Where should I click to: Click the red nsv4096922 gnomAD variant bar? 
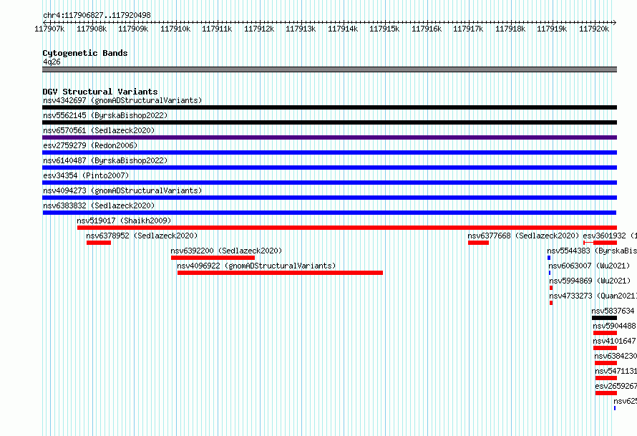point(280,273)
